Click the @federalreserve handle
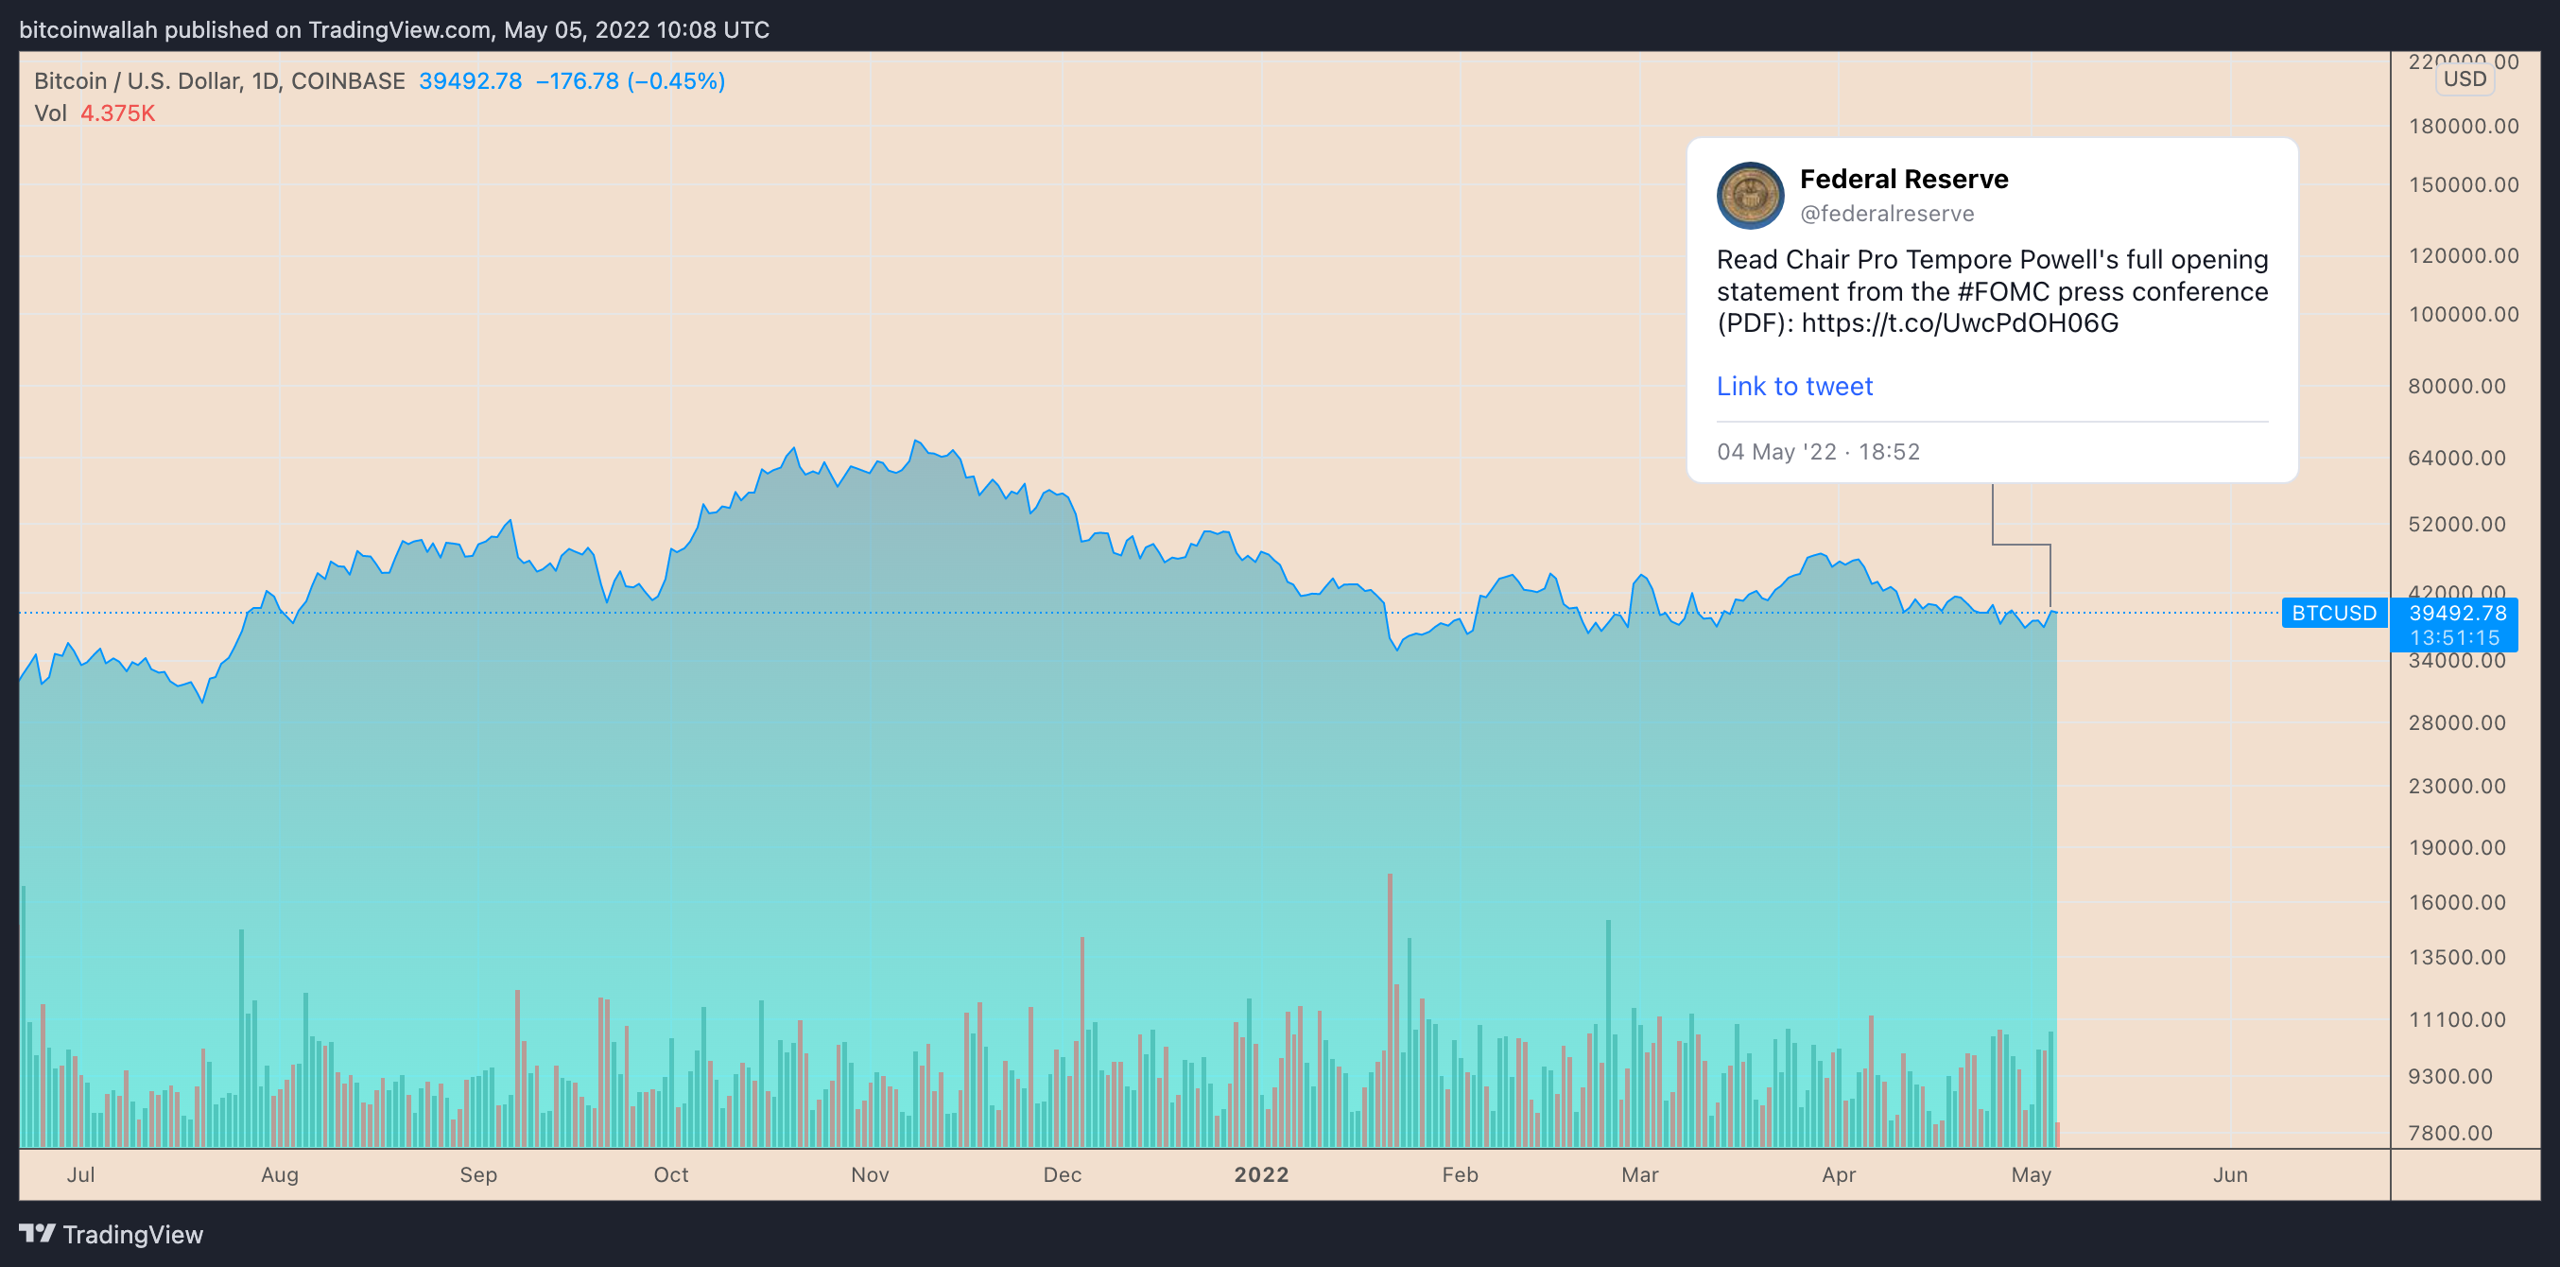Viewport: 2560px width, 1267px height. (x=1886, y=214)
